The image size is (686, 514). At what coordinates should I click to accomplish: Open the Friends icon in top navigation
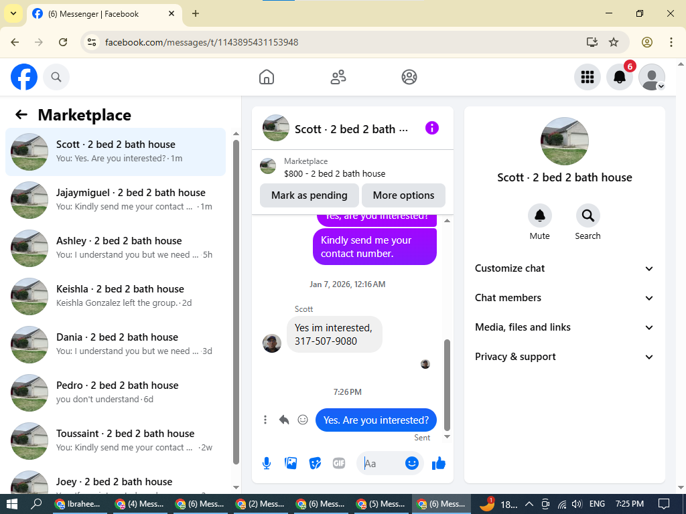[338, 77]
